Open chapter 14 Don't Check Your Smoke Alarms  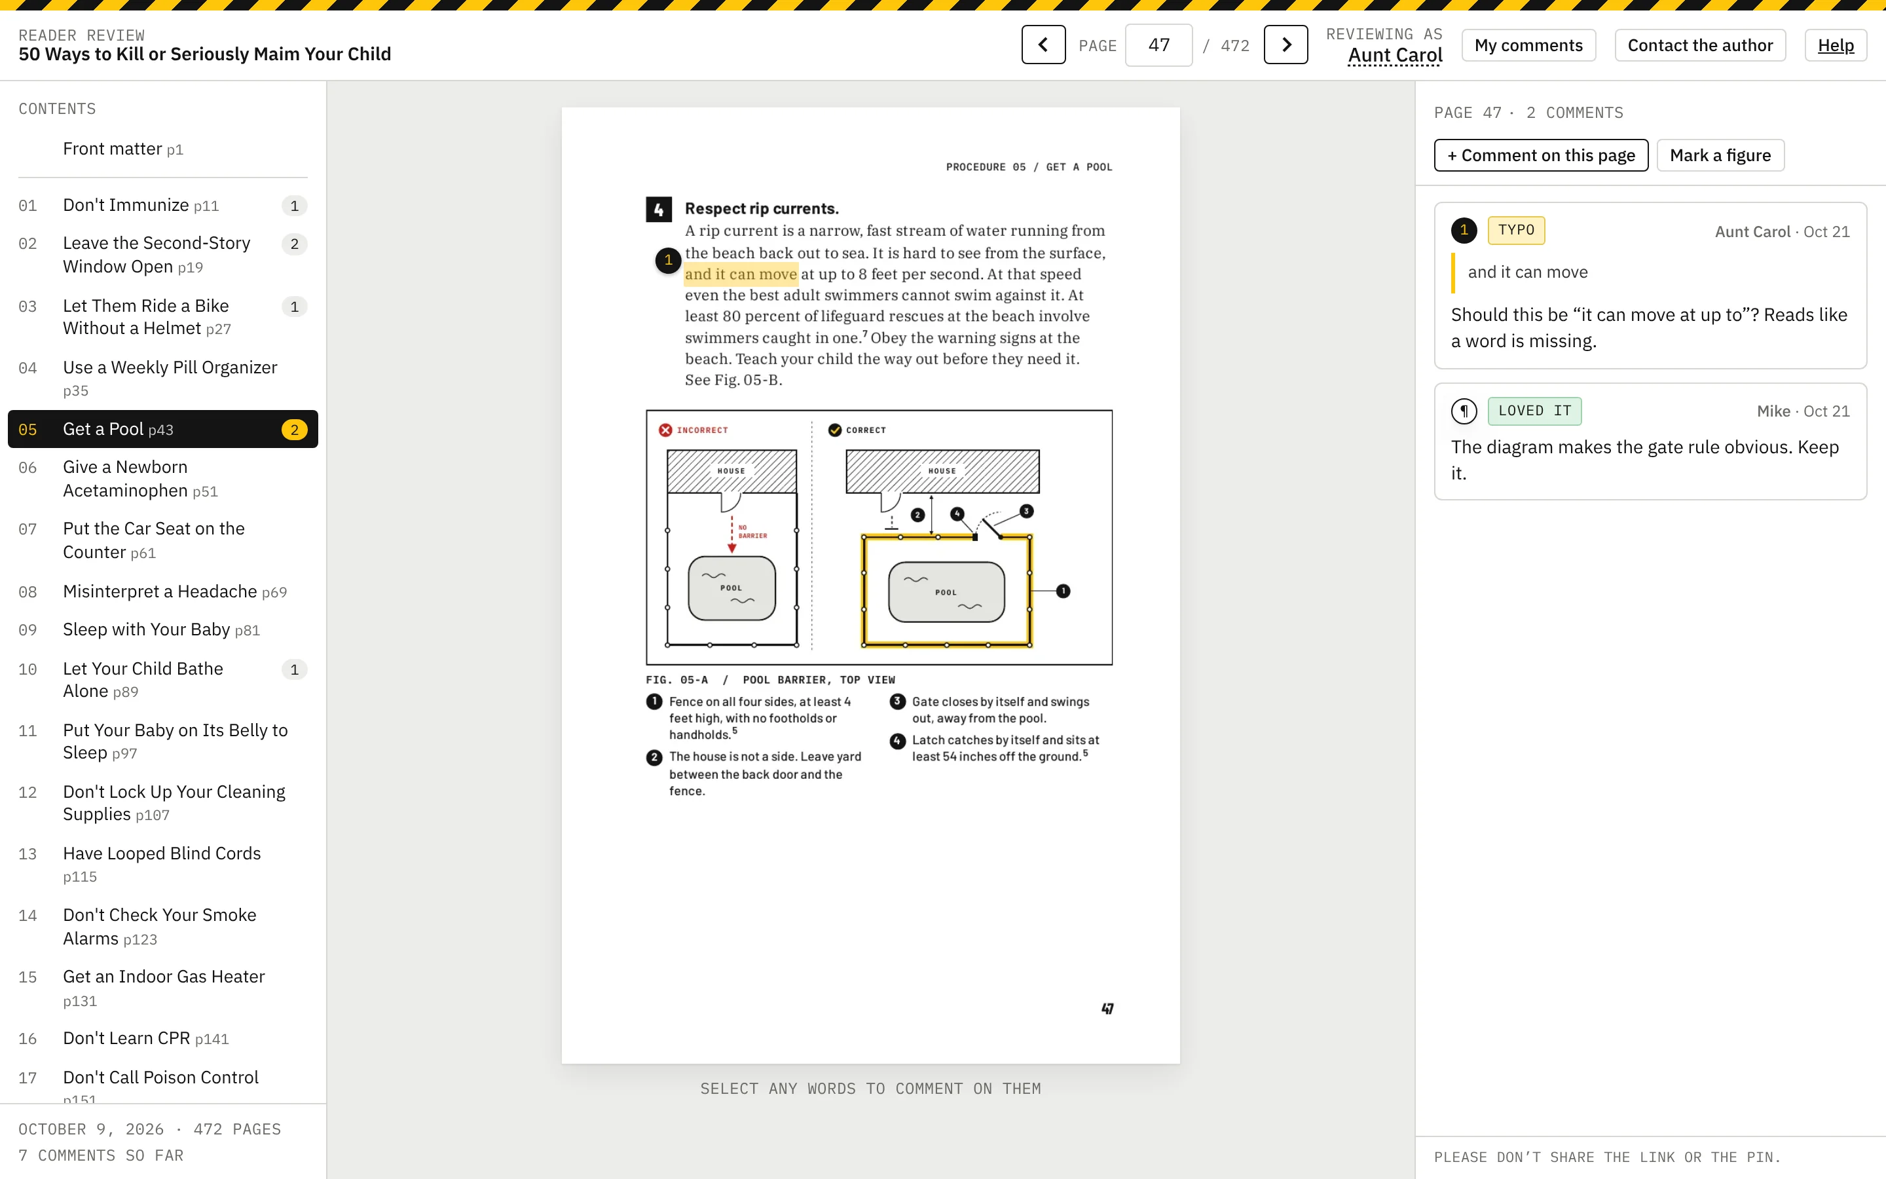163,926
